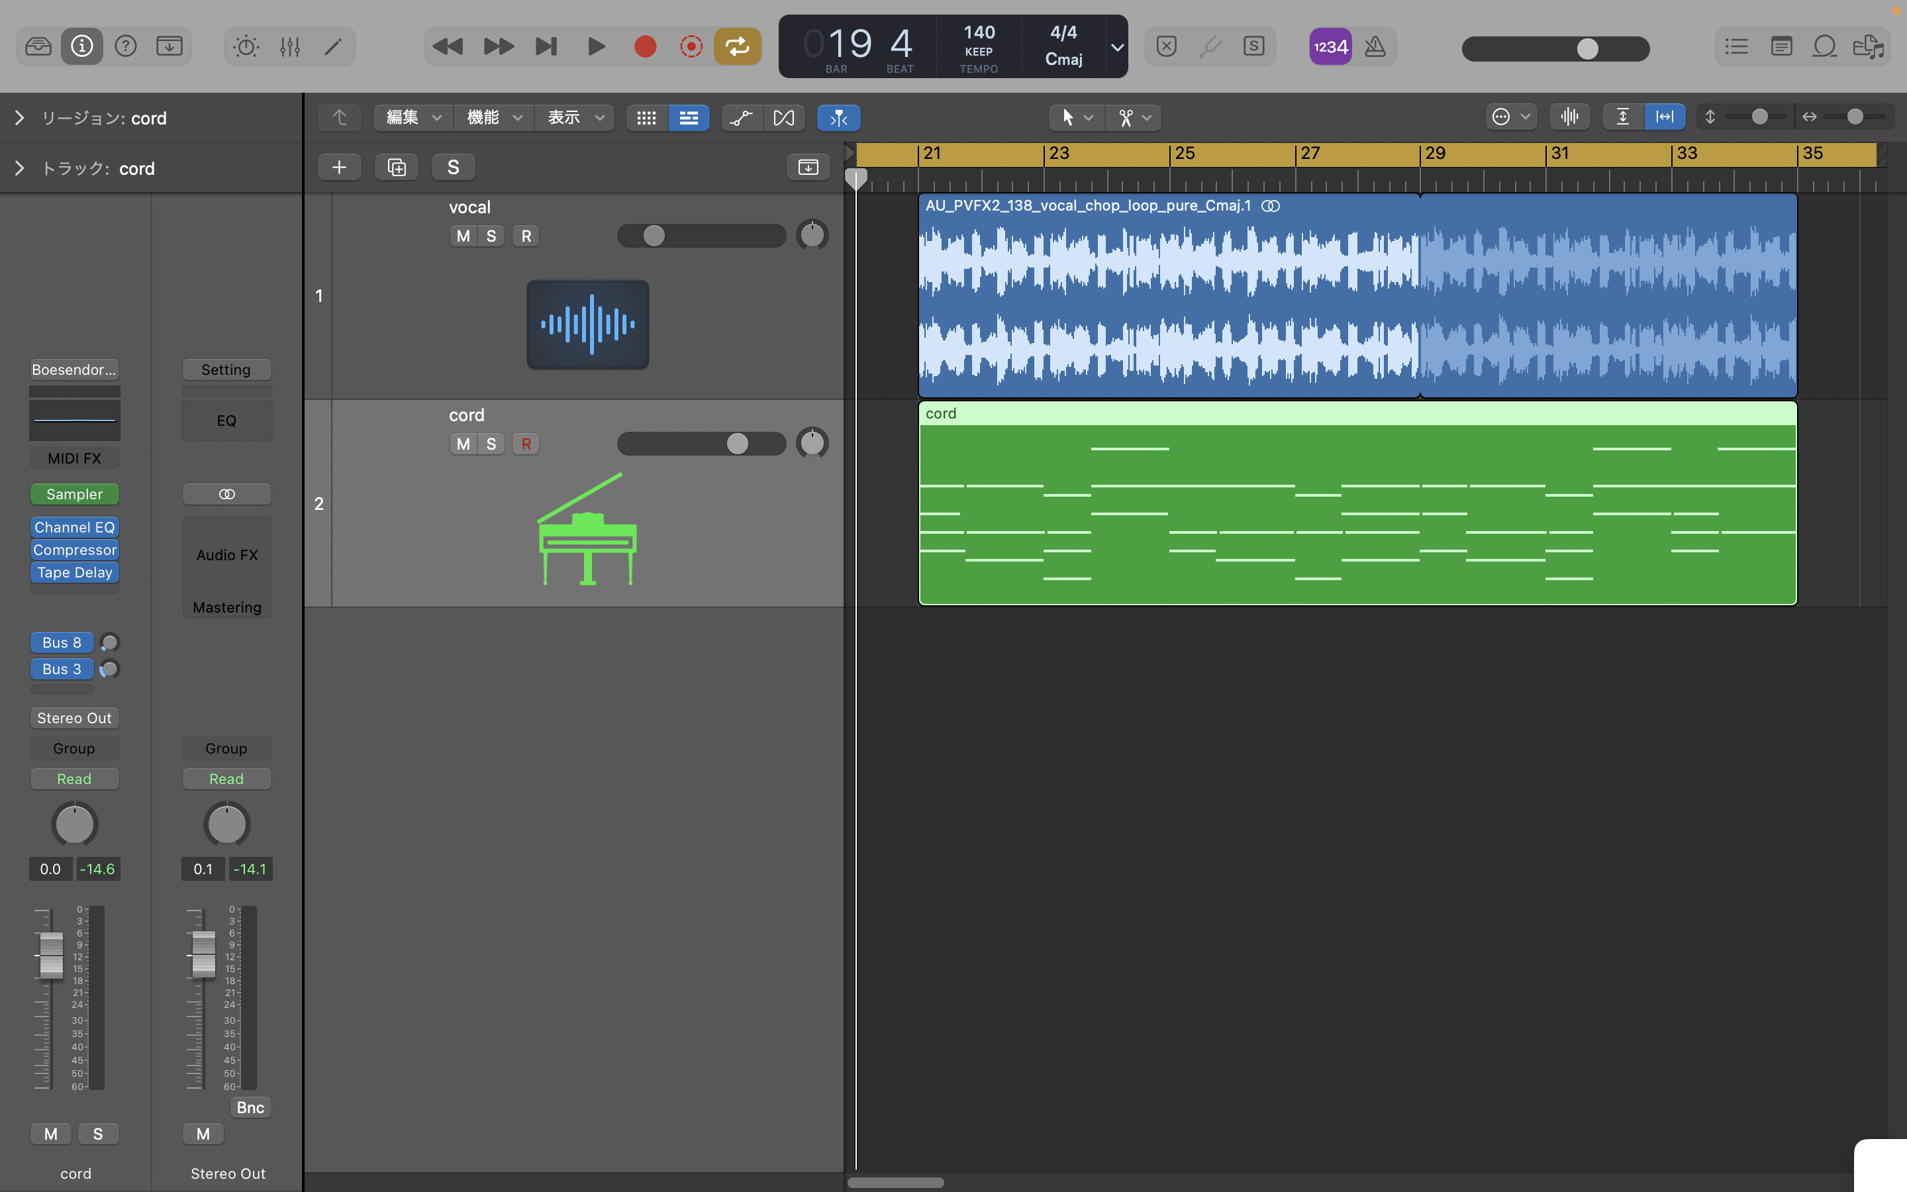Open Smart Controls dial icon

point(246,46)
